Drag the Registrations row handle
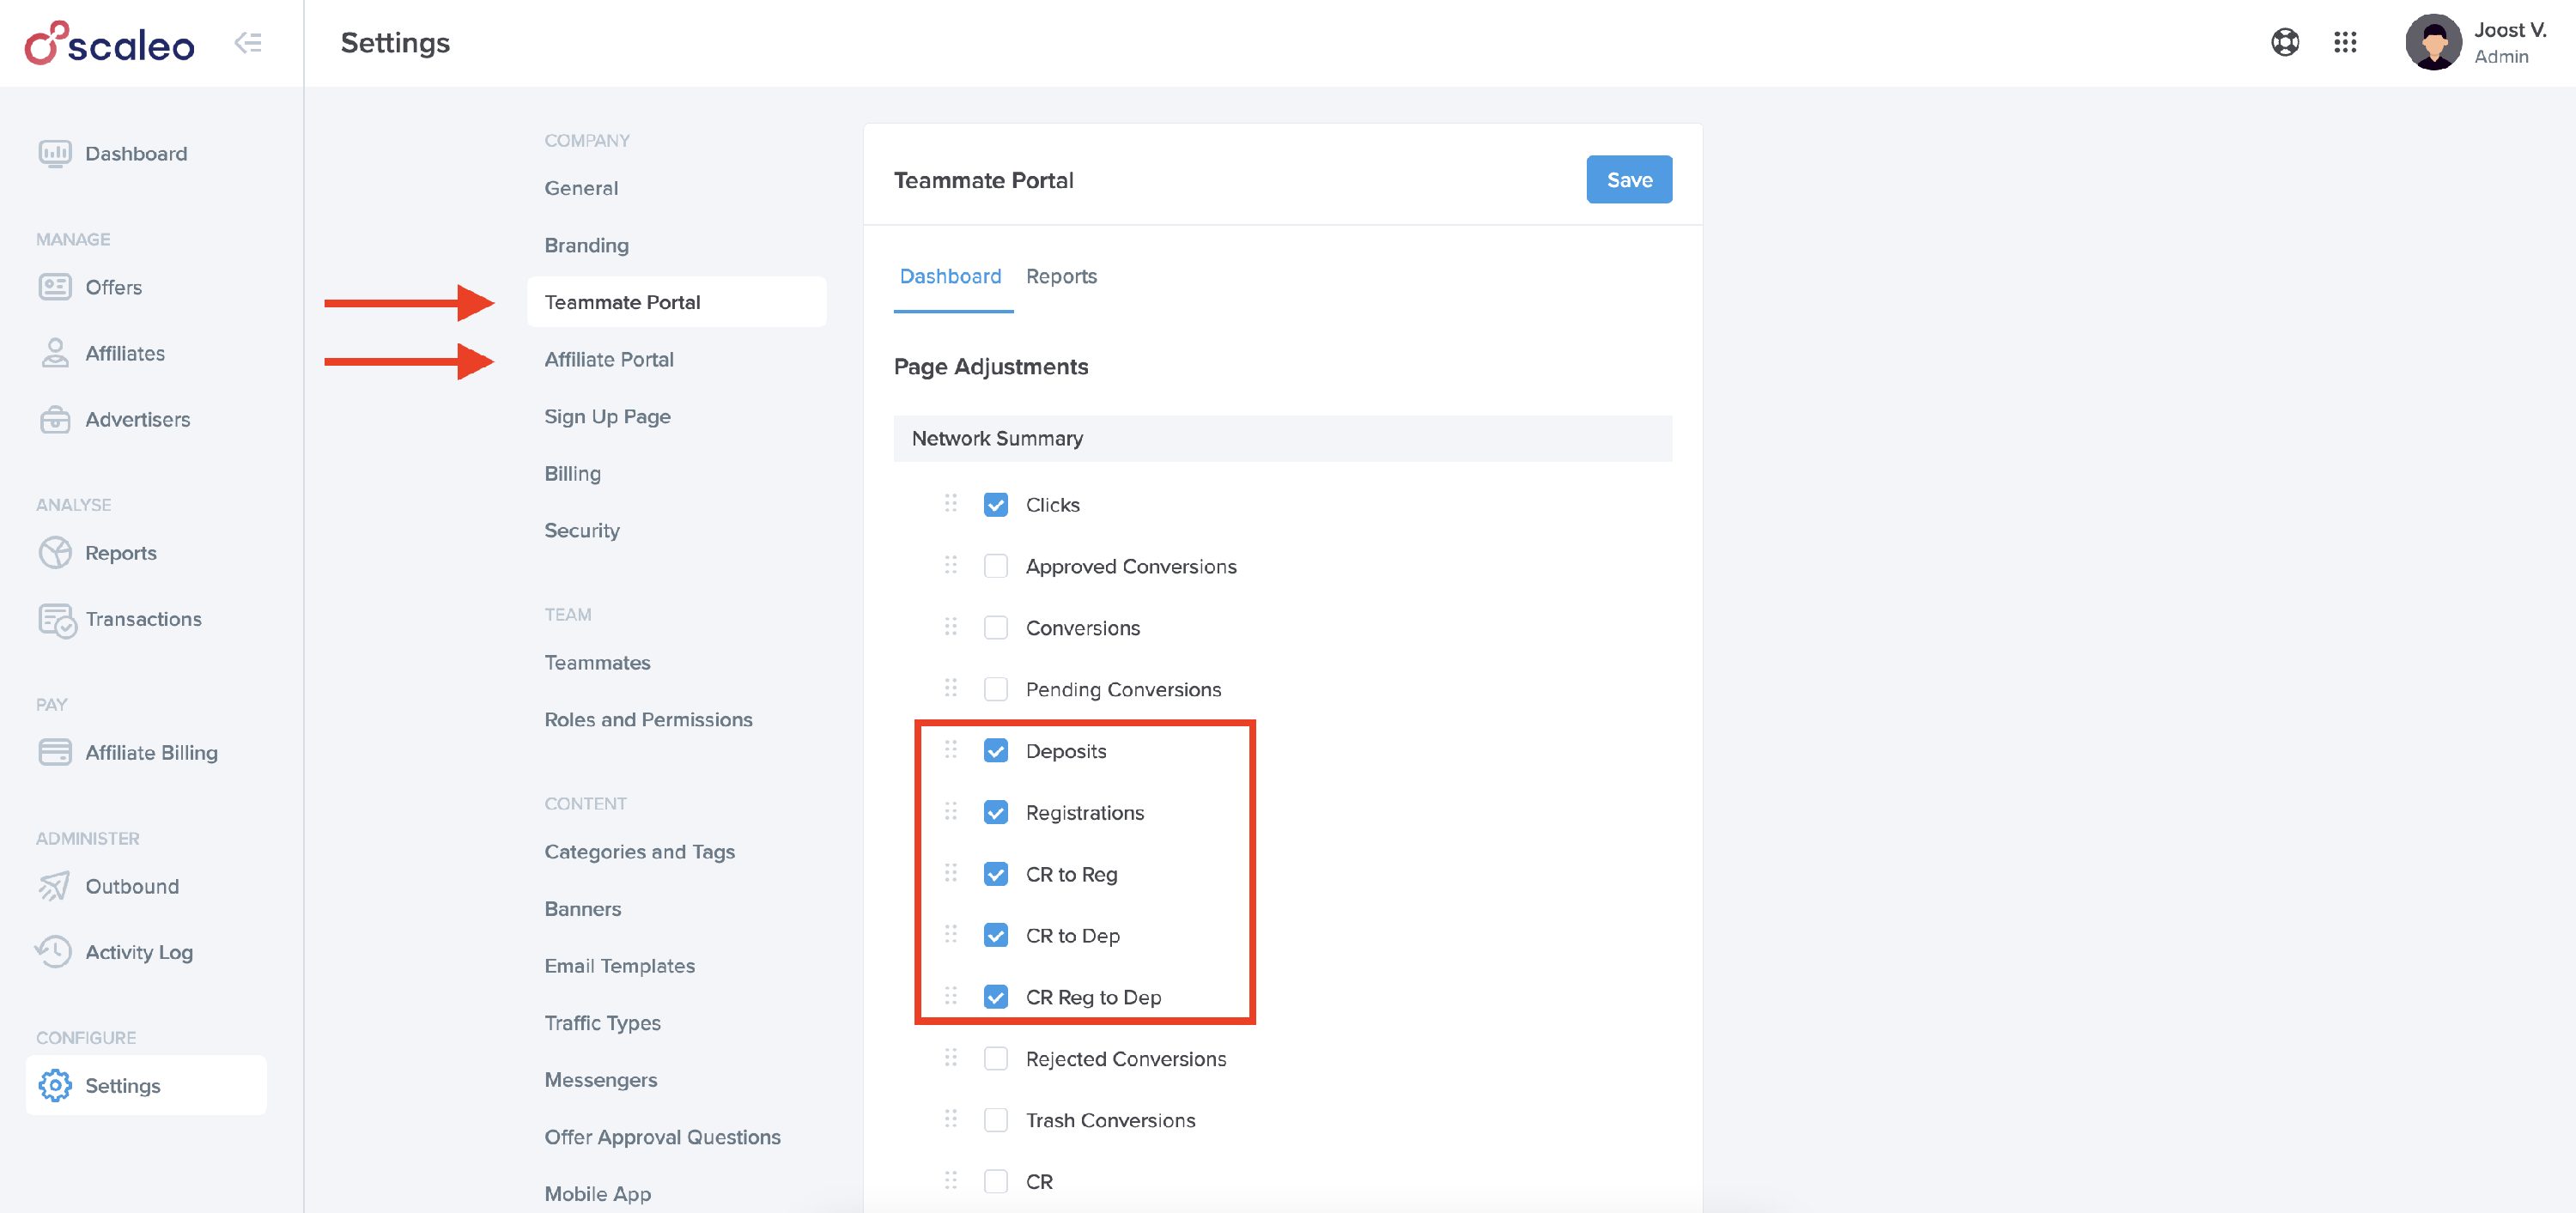 tap(950, 811)
